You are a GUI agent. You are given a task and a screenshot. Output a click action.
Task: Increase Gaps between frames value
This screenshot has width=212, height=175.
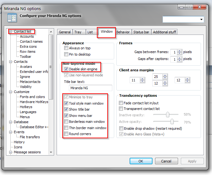tap(179, 51)
